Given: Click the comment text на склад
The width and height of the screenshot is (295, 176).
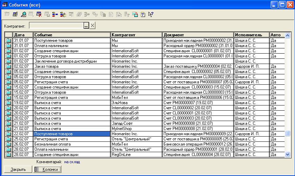Looking at the screenshot, I should (x=72, y=162).
